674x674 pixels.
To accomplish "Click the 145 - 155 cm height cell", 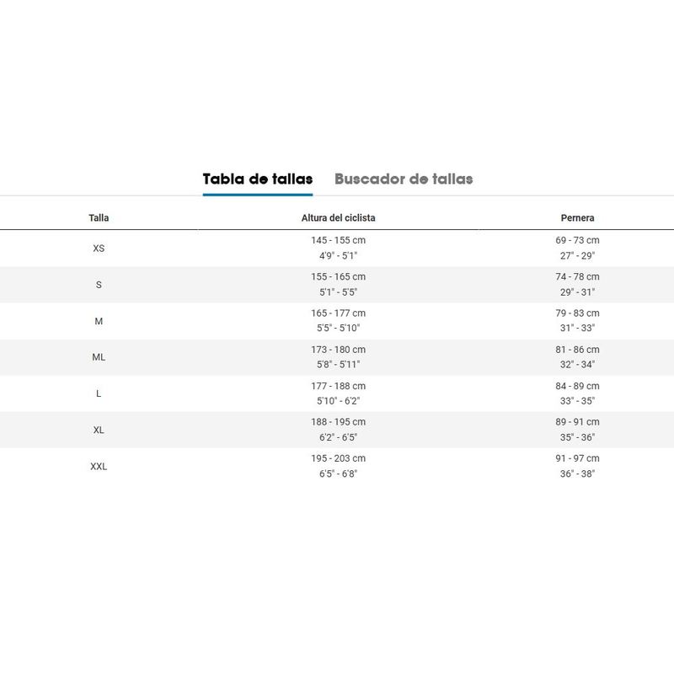I will pos(338,241).
